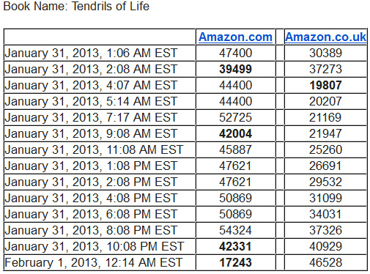Click the UK rank 25260 cell
Viewport: 370px width, 274px height.
325,149
